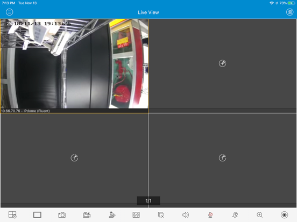Add camera to bottom-right empty window
Screen dimensions: 297x222
coord(222,158)
